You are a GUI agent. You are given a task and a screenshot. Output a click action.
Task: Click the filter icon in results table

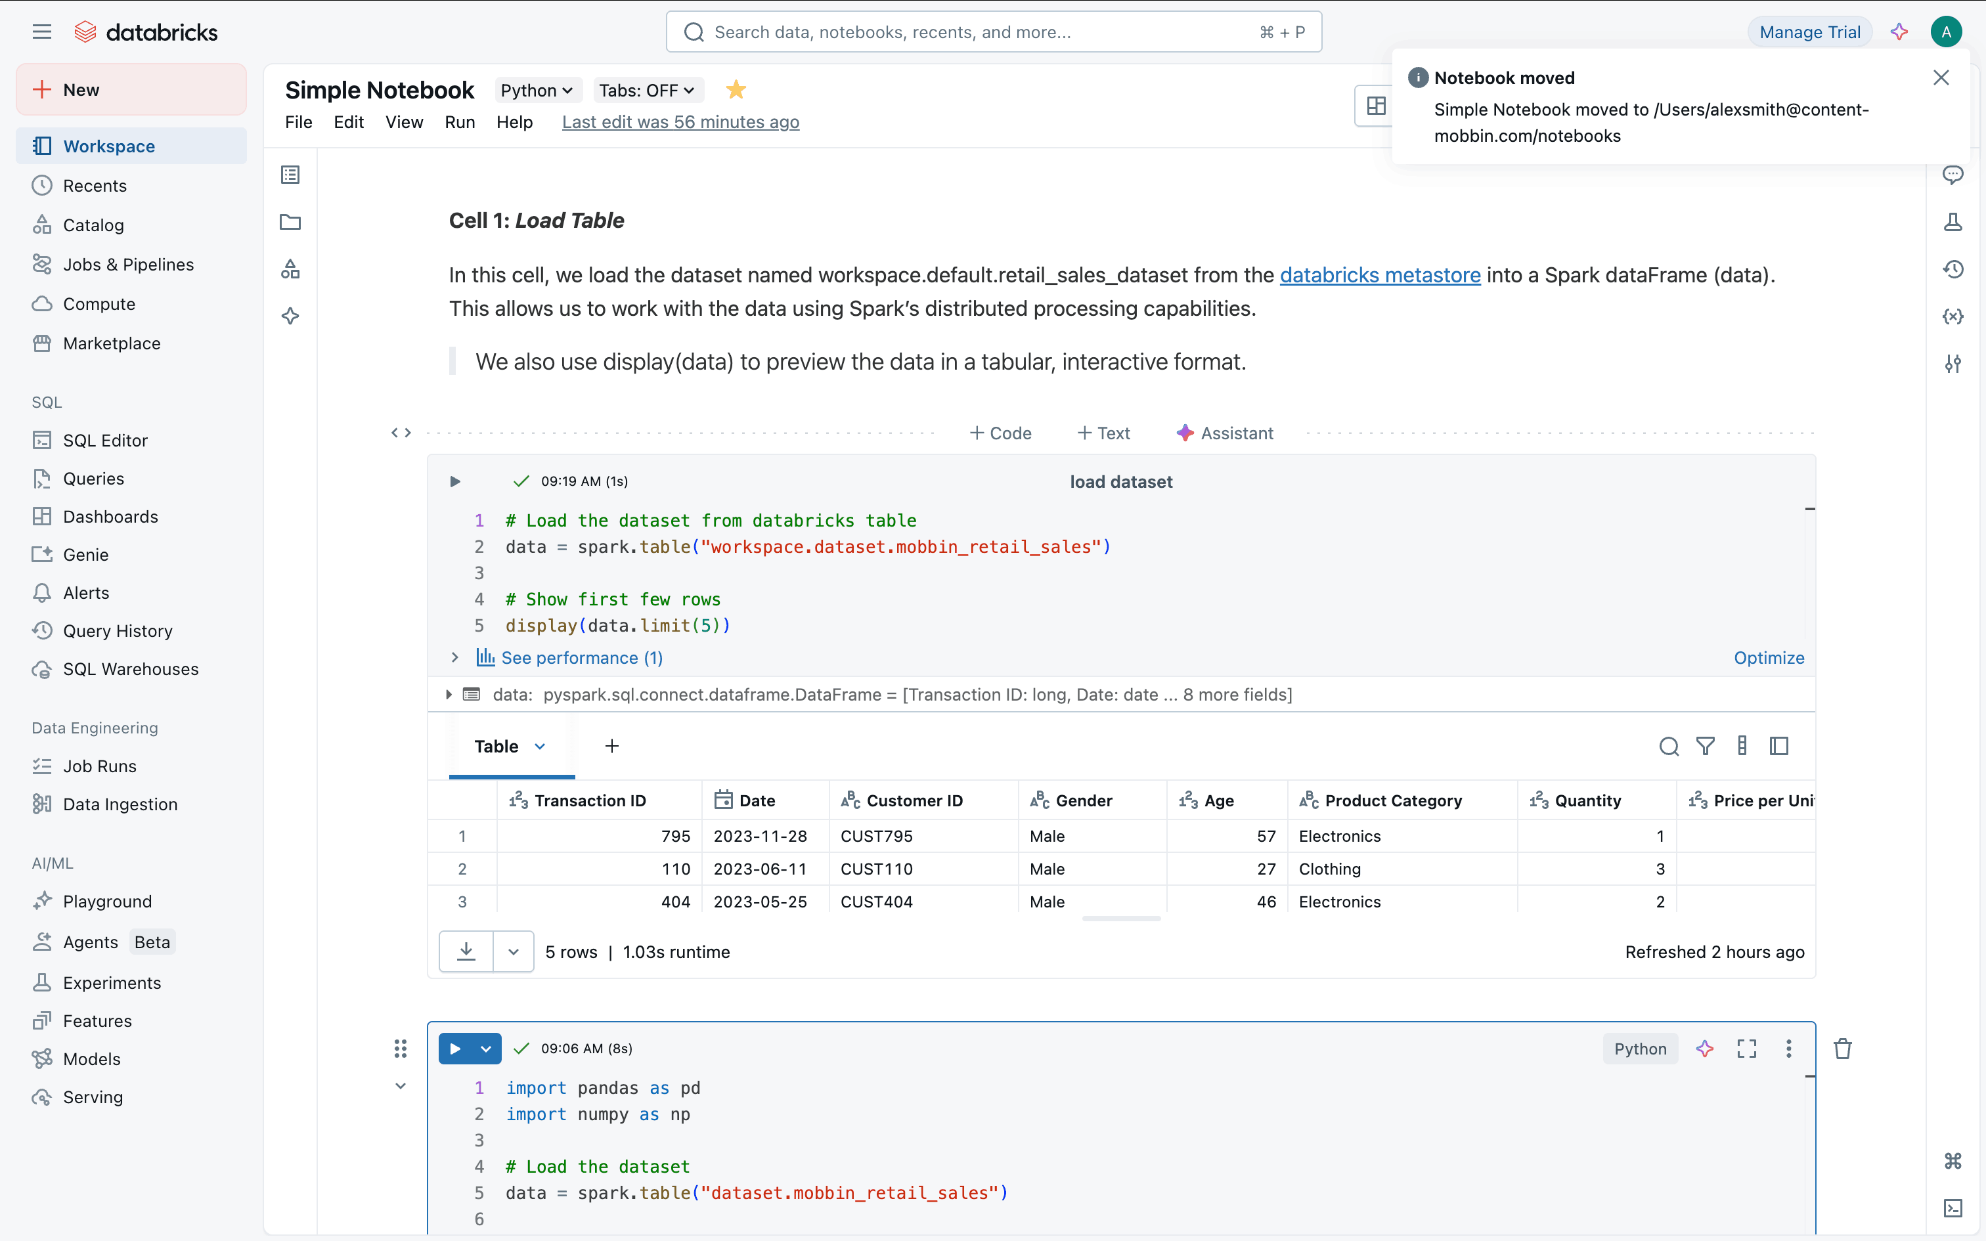point(1706,746)
